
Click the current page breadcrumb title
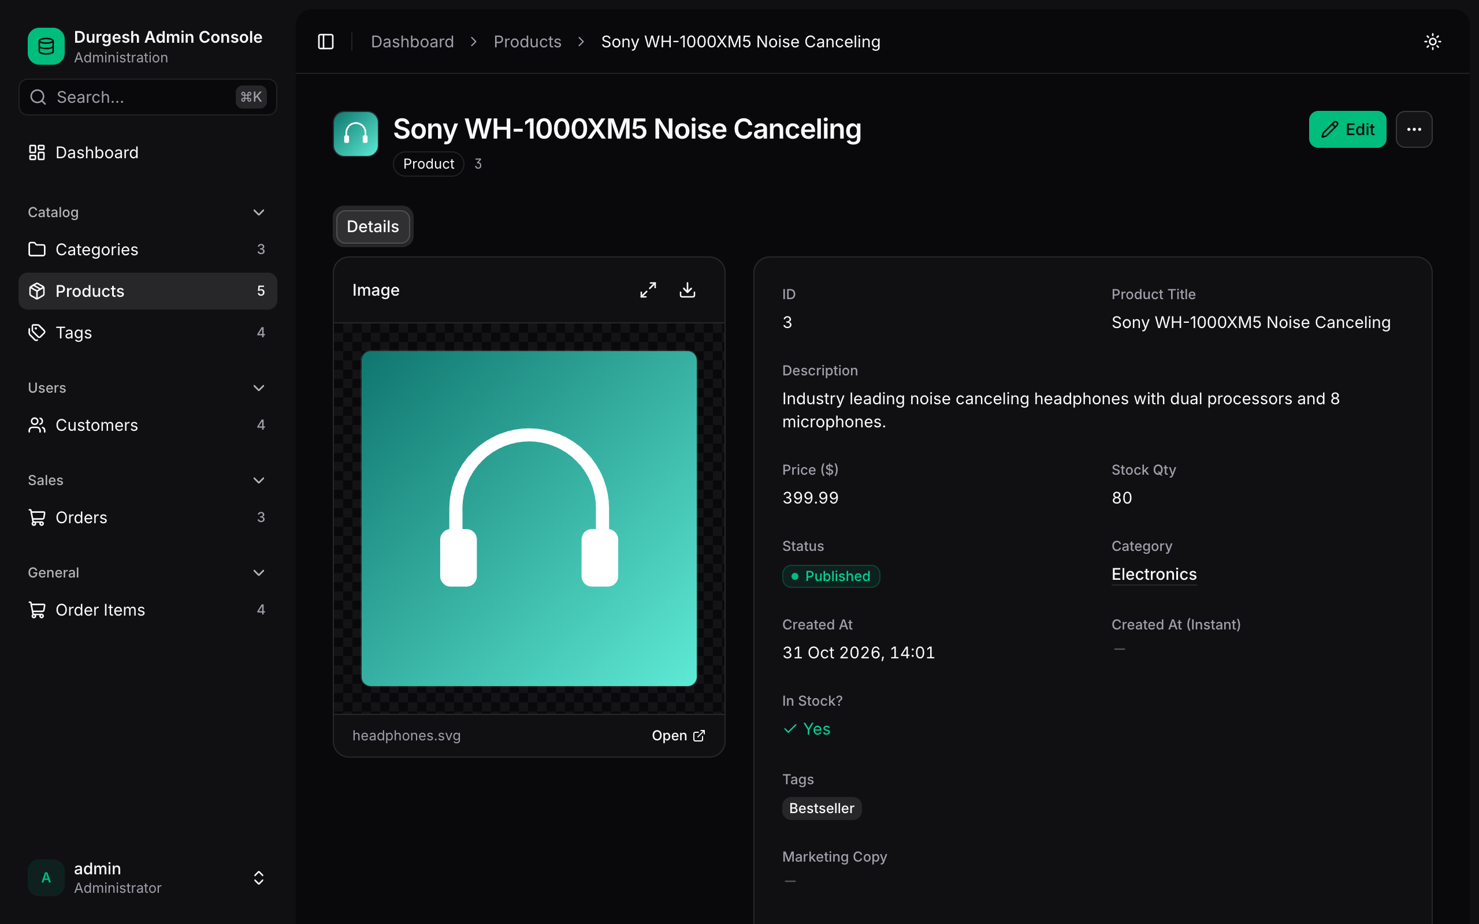741,42
